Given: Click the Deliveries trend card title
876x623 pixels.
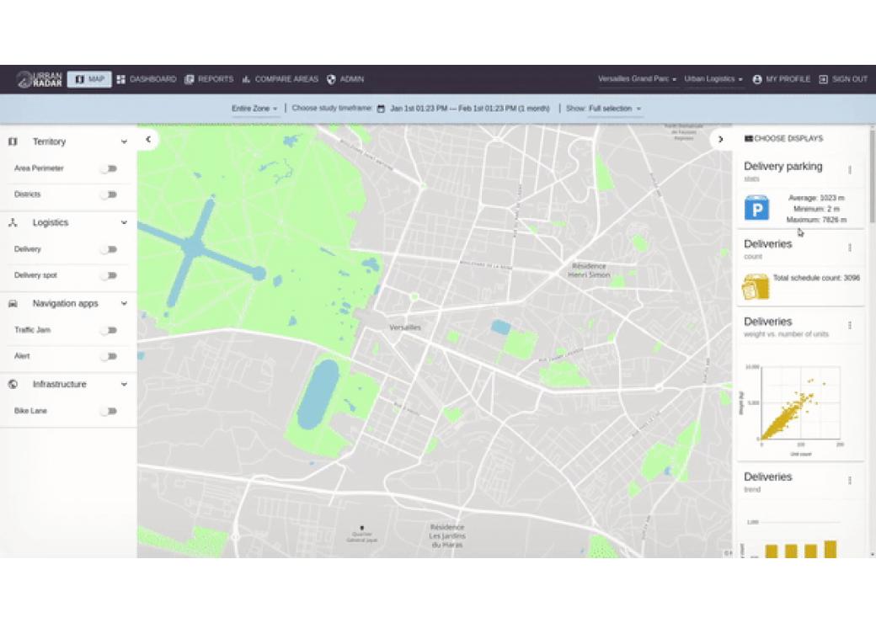Looking at the screenshot, I should pos(767,477).
